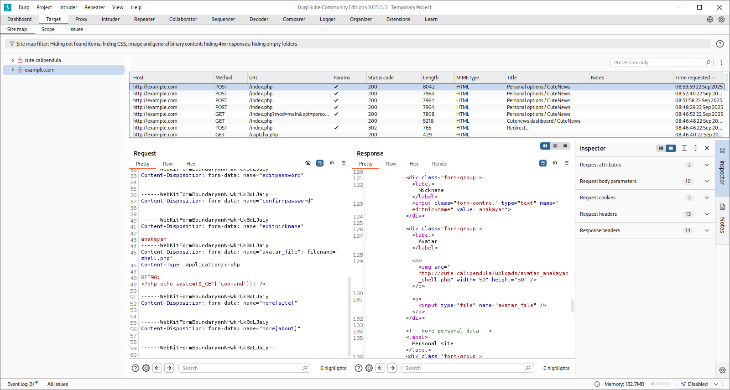The width and height of the screenshot is (730, 390).
Task: Expand cute.calipendula tree node
Action: pos(13,60)
